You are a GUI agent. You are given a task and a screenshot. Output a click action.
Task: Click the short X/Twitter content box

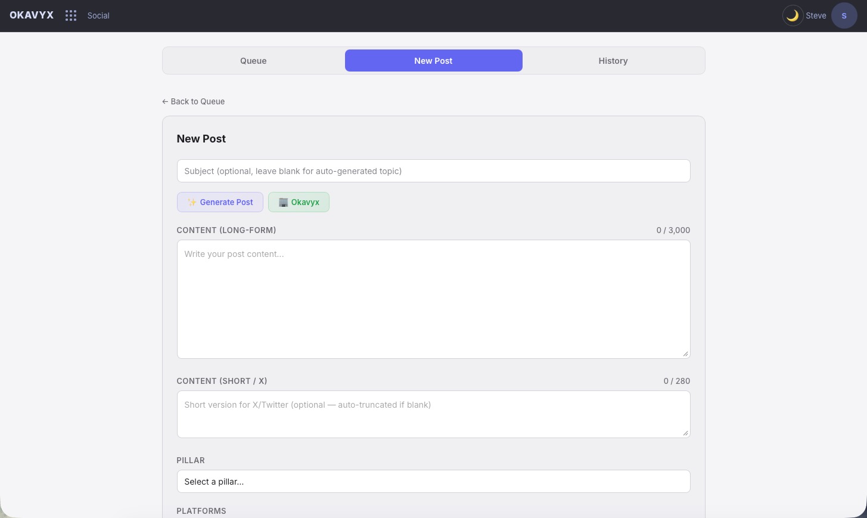(x=433, y=414)
